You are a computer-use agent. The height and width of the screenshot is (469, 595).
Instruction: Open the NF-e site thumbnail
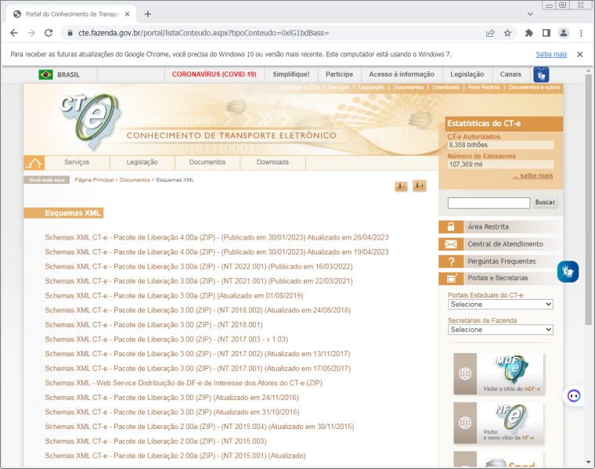pos(498,423)
